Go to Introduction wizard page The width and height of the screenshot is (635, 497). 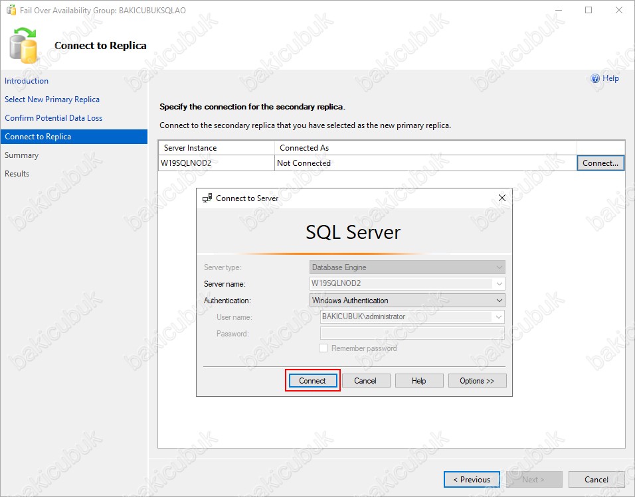[x=27, y=81]
